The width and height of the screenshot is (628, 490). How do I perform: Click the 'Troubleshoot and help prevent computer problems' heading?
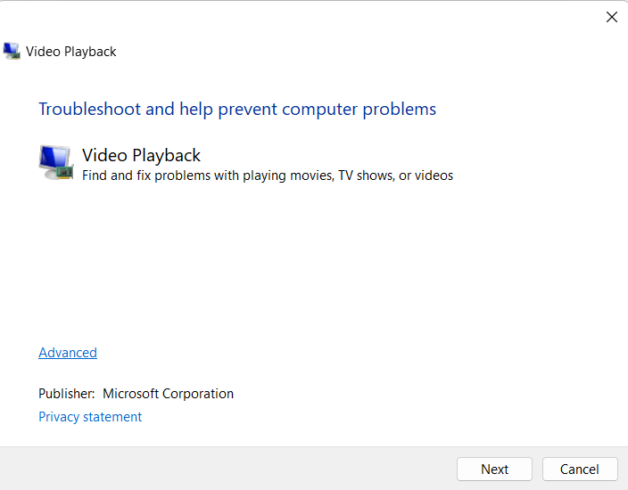237,110
